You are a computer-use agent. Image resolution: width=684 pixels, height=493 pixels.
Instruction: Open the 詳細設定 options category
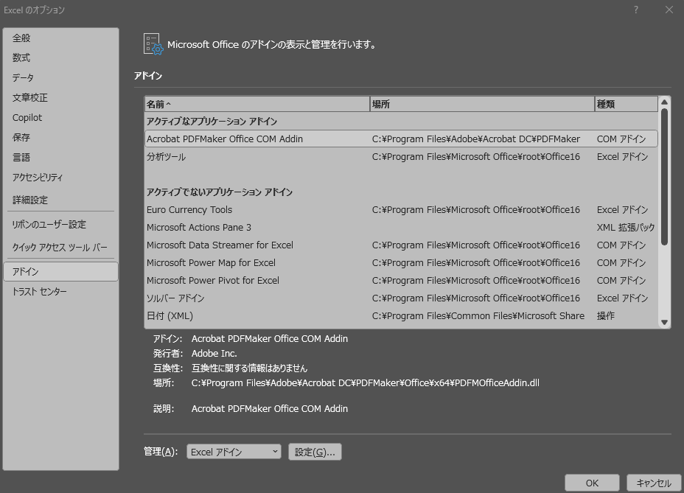(x=60, y=200)
